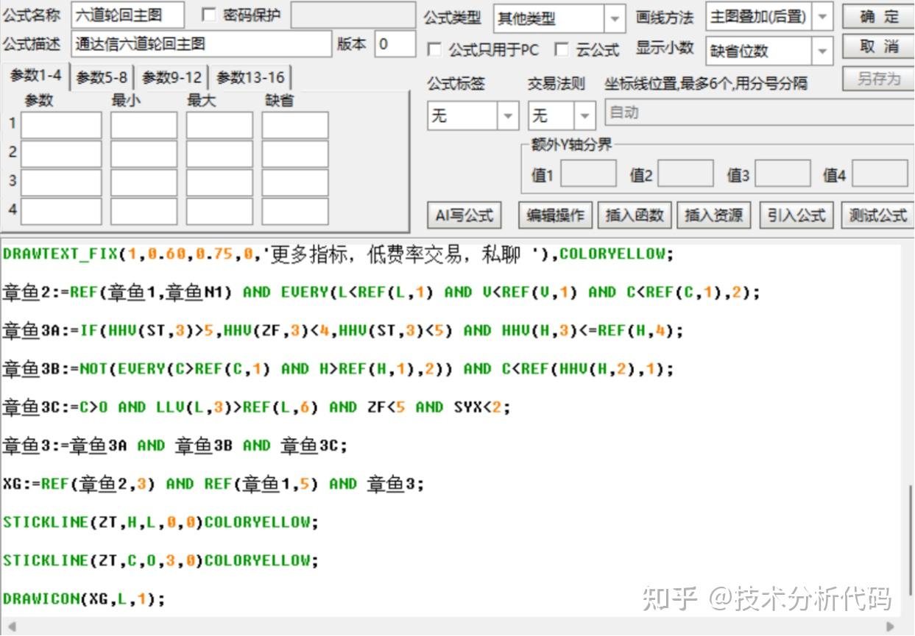Click row 2 最大 field
The height and width of the screenshot is (636, 915).
[x=219, y=154]
